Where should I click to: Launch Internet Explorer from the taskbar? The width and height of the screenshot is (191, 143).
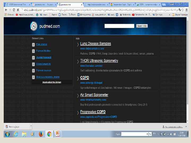[x=16, y=134]
